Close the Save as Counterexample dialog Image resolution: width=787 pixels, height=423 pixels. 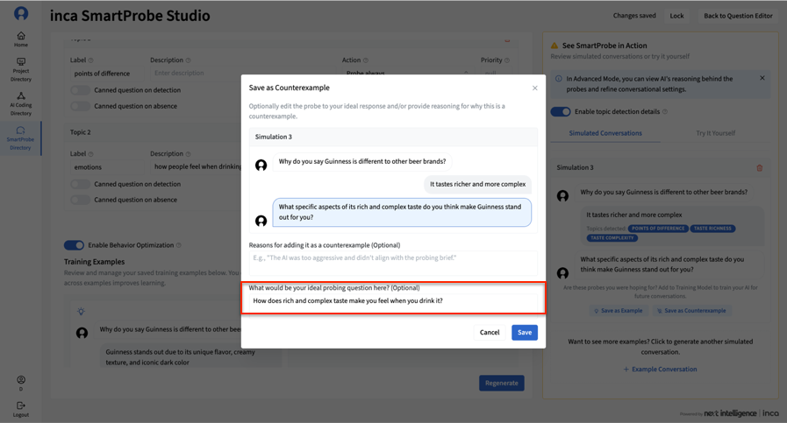pos(535,88)
